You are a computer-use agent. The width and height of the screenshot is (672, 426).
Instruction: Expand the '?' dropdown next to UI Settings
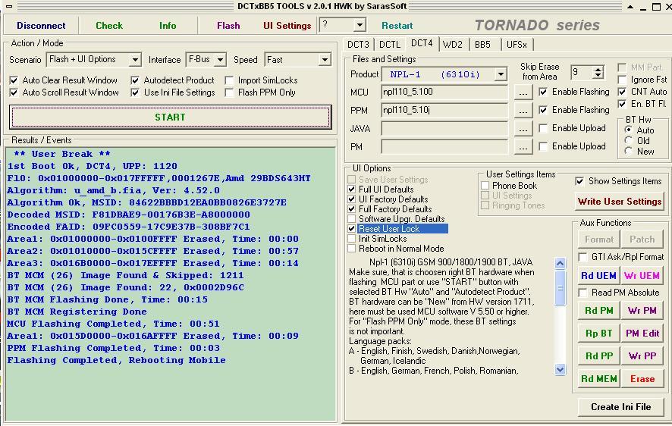pos(360,25)
